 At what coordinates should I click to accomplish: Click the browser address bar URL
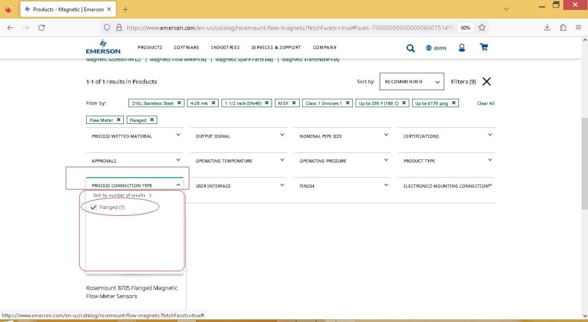click(290, 27)
